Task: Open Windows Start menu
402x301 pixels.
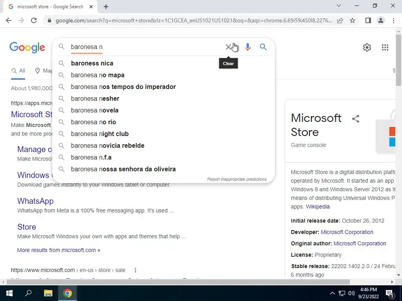Action: tap(9, 293)
